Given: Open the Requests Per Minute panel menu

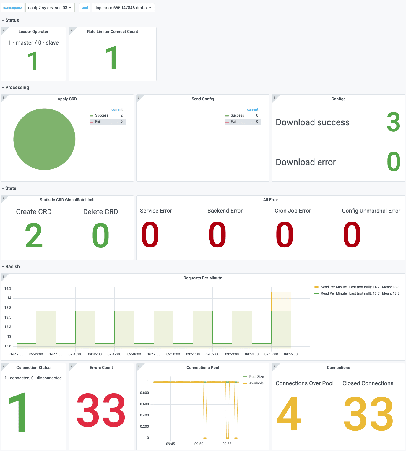Looking at the screenshot, I should click(x=203, y=278).
